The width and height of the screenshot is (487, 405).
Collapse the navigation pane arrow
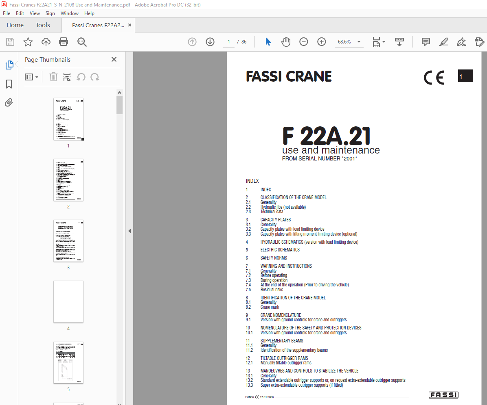pos(129,231)
